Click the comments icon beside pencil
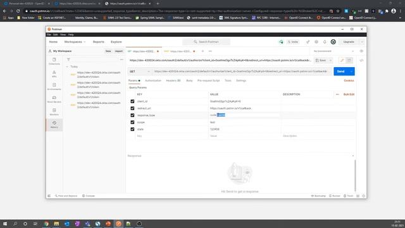 click(349, 60)
